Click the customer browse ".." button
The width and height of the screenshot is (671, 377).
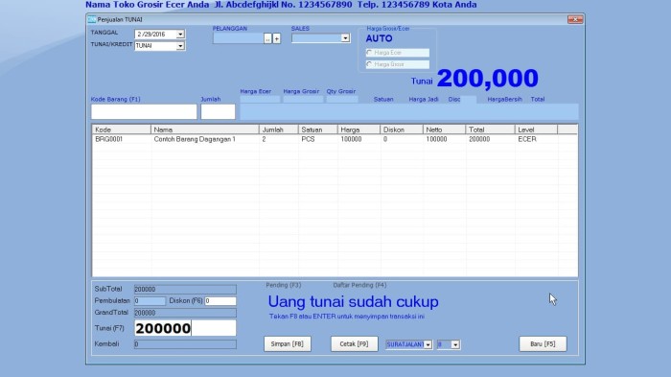267,38
